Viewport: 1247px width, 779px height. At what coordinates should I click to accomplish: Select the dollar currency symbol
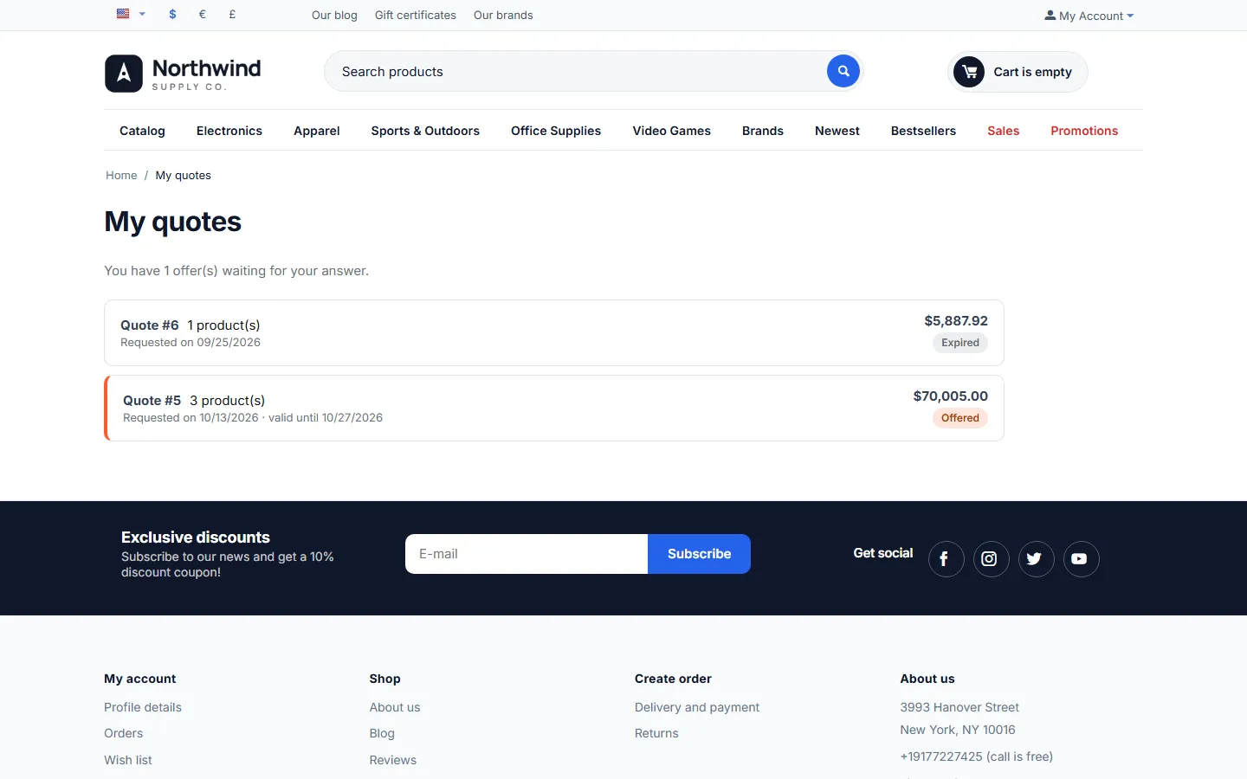point(173,15)
